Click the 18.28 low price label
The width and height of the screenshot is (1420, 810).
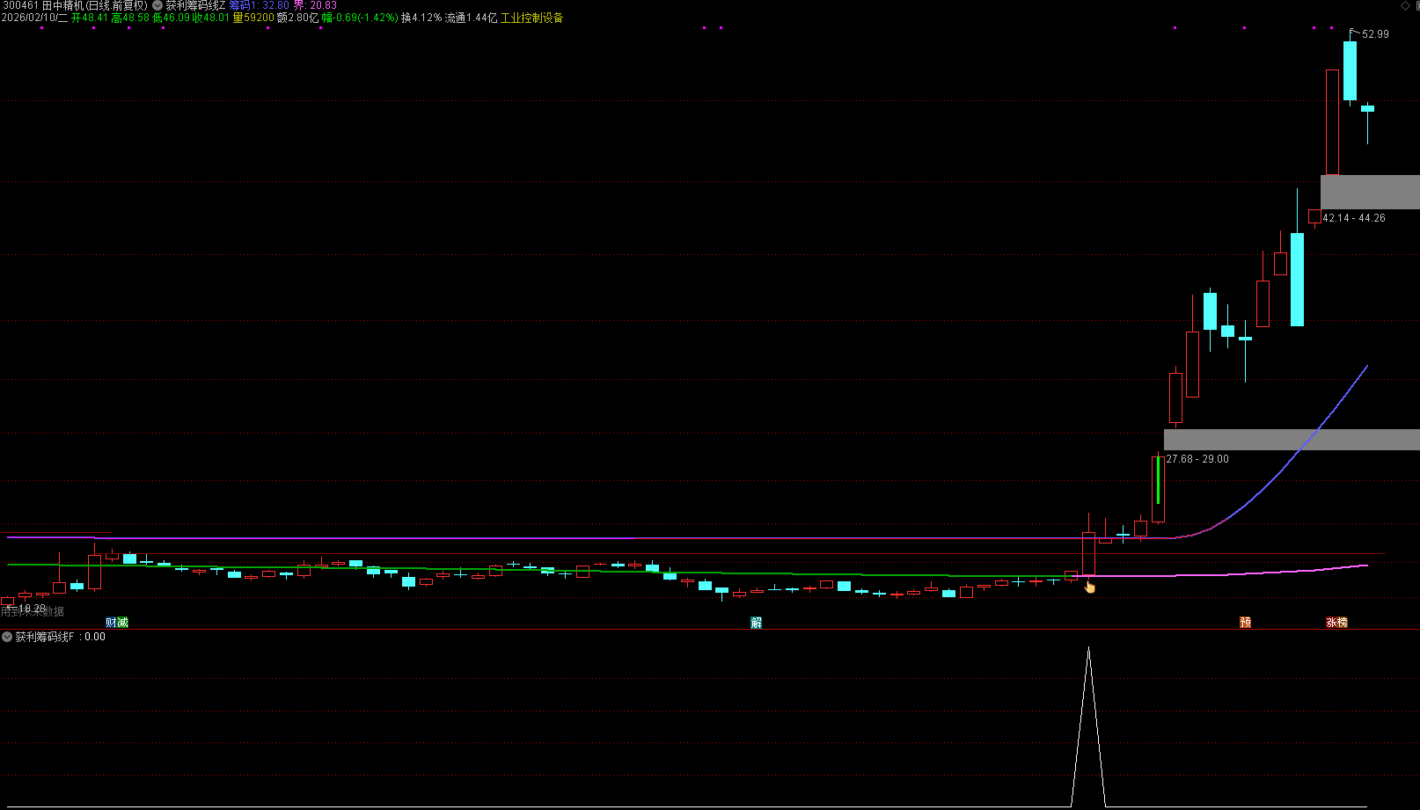pos(32,609)
